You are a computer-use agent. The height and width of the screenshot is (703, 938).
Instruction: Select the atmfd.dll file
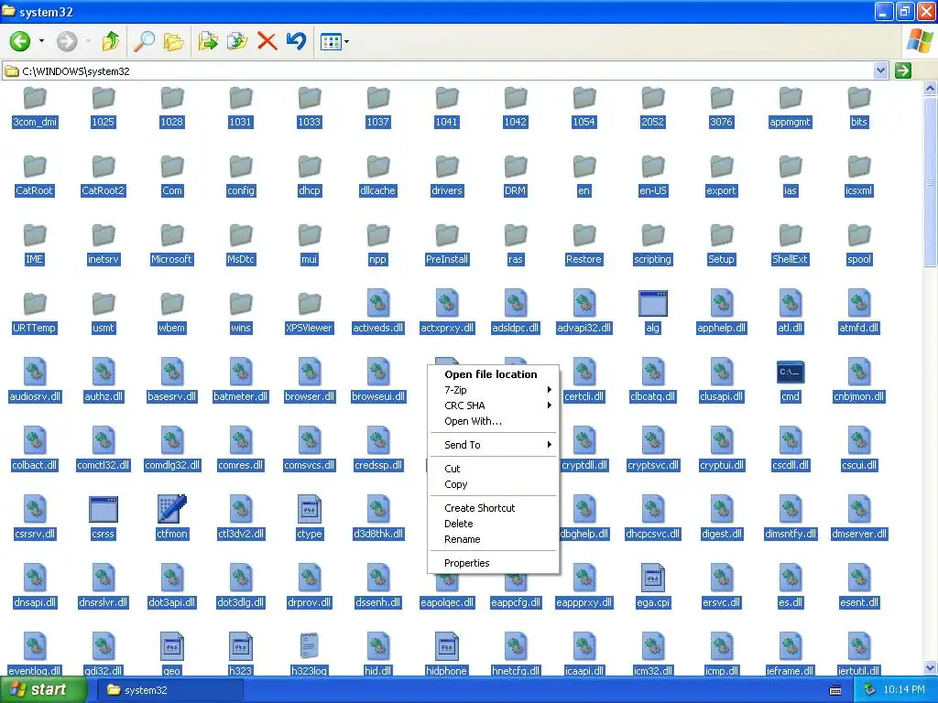[859, 303]
